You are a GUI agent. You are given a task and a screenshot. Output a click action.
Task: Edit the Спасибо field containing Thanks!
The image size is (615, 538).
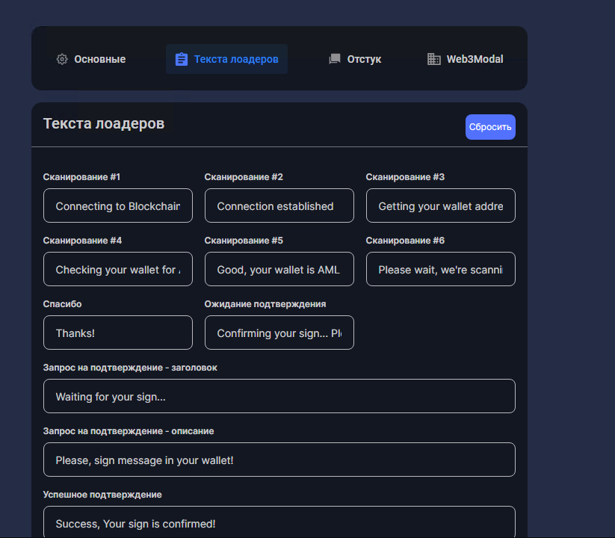point(118,333)
